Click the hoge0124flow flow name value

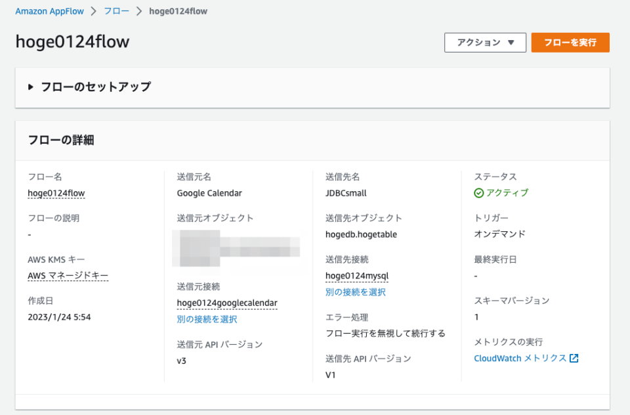coord(56,194)
